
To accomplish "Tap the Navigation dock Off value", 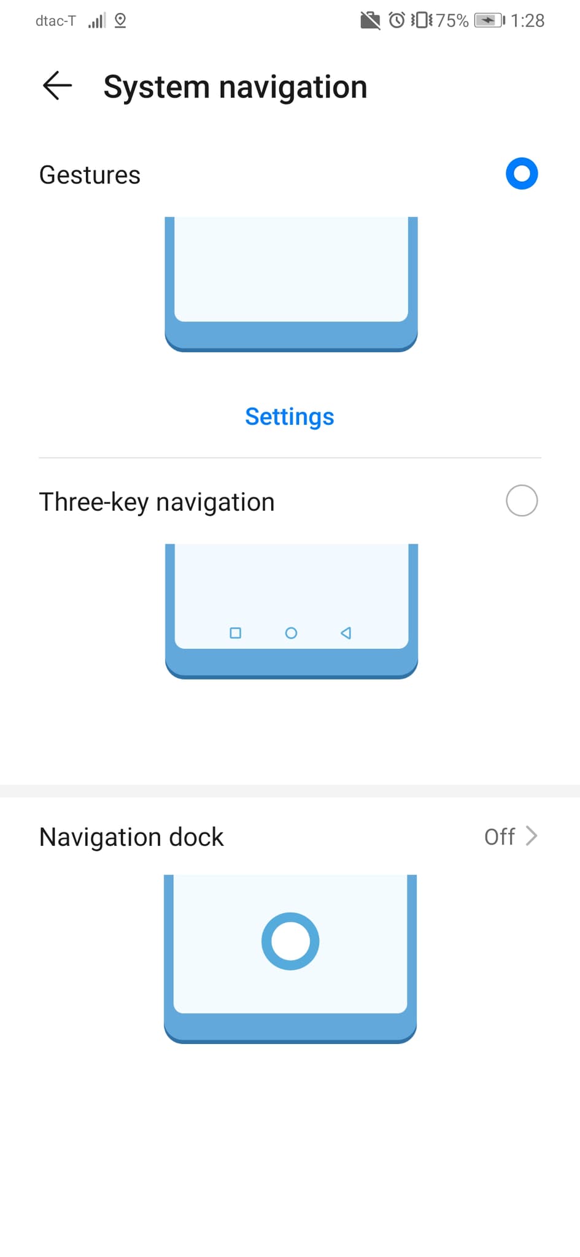I will coord(499,837).
